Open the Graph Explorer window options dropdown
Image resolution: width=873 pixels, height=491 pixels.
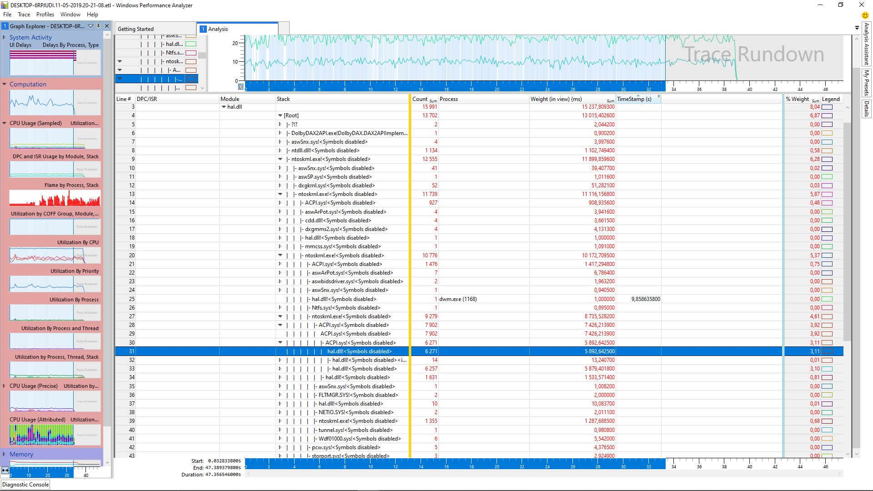(90, 26)
